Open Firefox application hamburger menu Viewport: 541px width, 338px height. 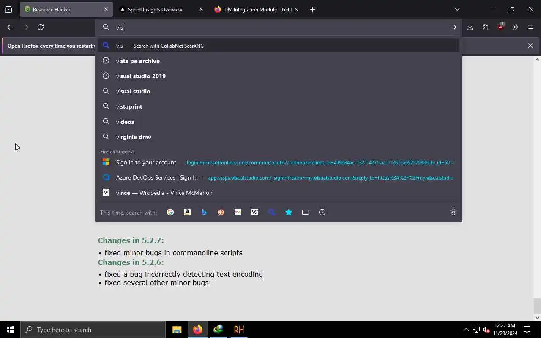tap(531, 27)
